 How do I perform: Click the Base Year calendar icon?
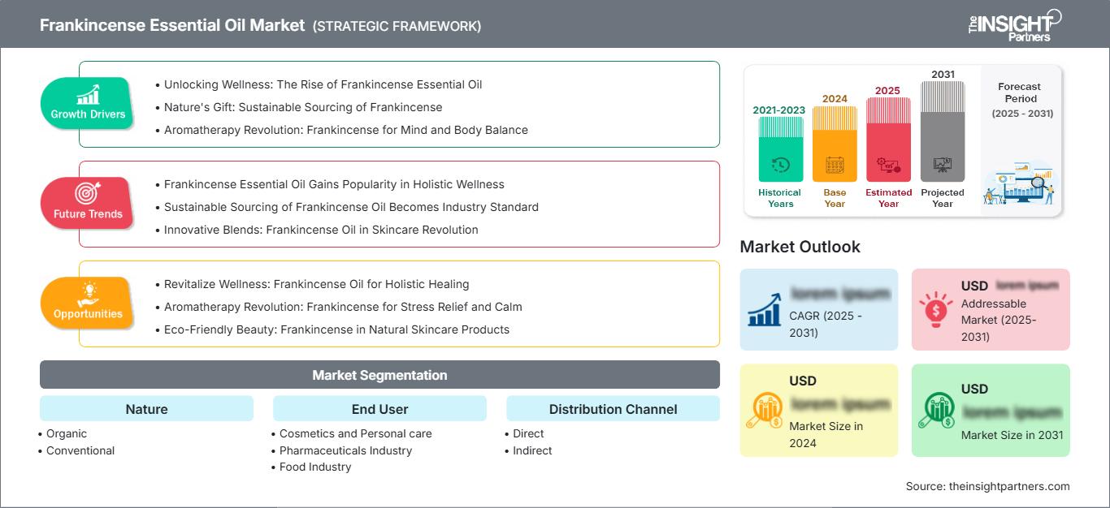pos(835,166)
